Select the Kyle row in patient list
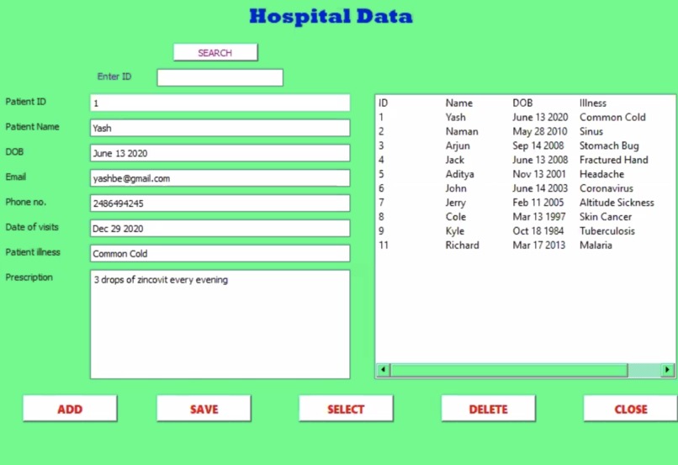678x465 pixels. tap(525, 231)
